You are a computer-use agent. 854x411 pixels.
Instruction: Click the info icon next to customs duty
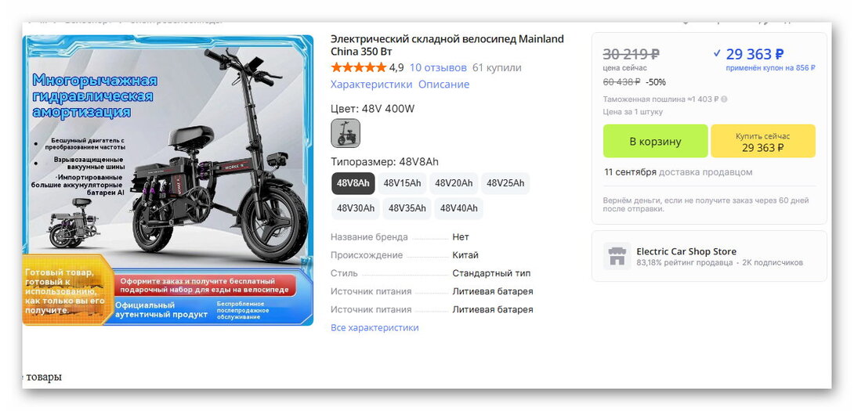point(725,99)
